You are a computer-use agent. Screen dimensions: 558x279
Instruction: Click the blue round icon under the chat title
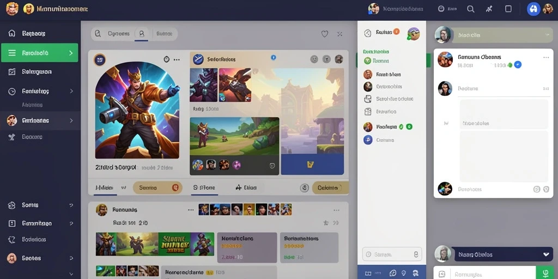tap(518, 65)
